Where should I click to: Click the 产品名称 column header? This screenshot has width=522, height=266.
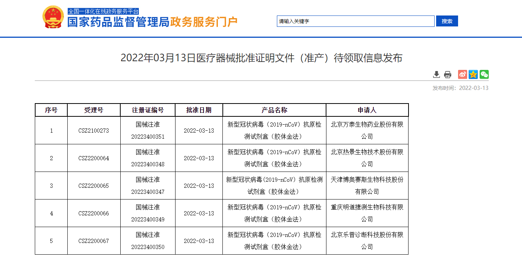(274, 110)
